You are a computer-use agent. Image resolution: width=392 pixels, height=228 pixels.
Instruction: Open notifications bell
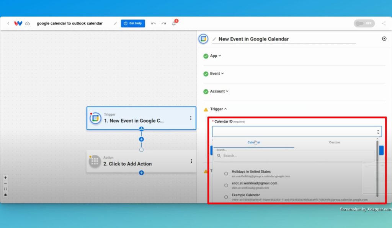click(x=174, y=23)
